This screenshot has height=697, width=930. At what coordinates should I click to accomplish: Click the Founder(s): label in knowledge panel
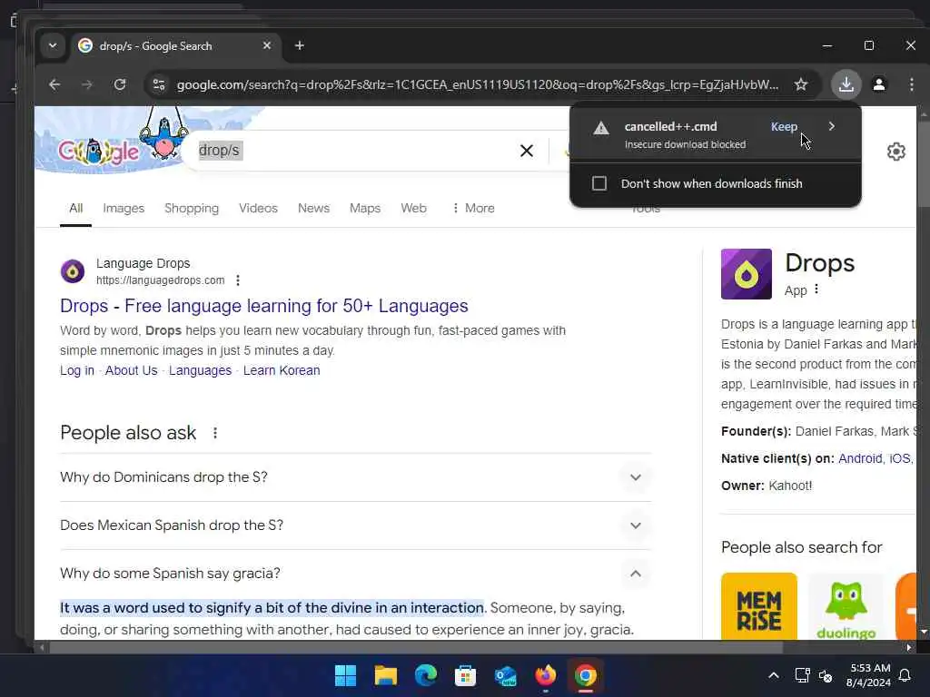coord(756,431)
